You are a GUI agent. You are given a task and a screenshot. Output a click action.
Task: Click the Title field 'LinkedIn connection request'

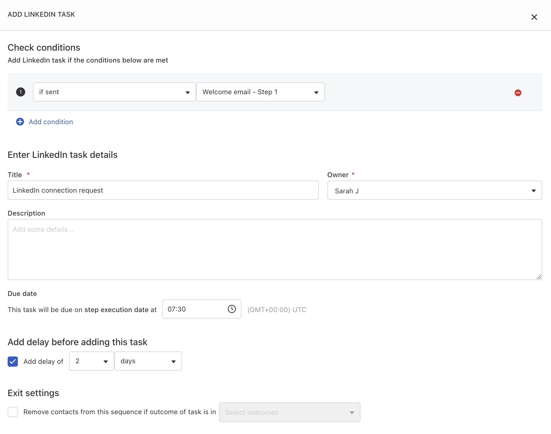coord(163,190)
